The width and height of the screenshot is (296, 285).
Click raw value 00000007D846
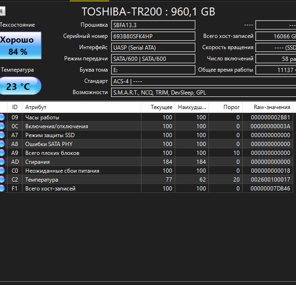[270, 188]
